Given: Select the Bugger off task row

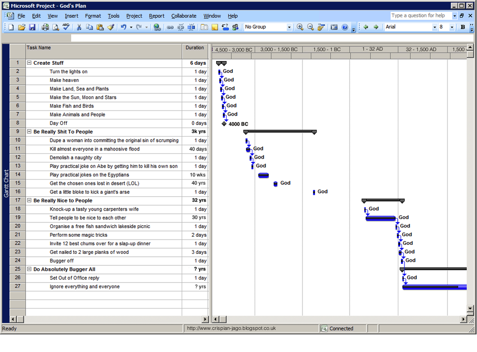Looking at the screenshot, I should pyautogui.click(x=109, y=261).
